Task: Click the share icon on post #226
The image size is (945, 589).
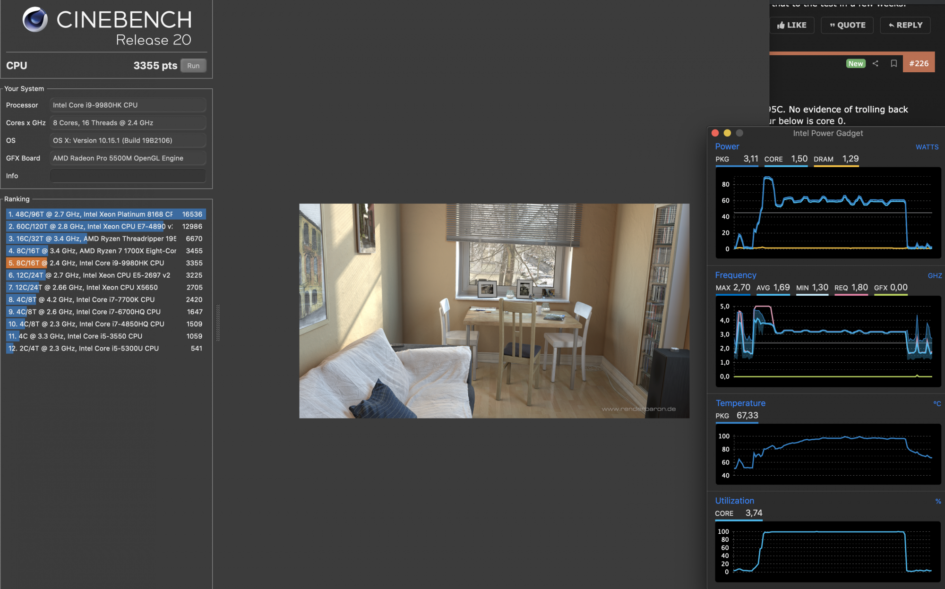Action: coord(875,63)
